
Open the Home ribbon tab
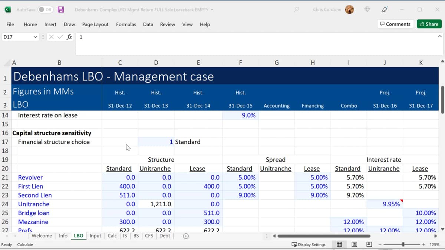click(x=30, y=24)
